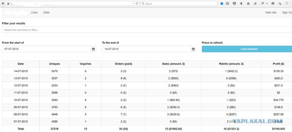This screenshot has width=292, height=132.
Task: Click the pointing hand toolbar icon
Action: pyautogui.click(x=280, y=4)
